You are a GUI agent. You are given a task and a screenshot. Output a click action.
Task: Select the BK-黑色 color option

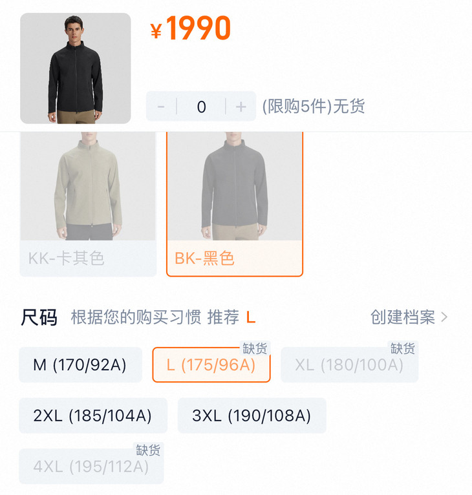235,204
